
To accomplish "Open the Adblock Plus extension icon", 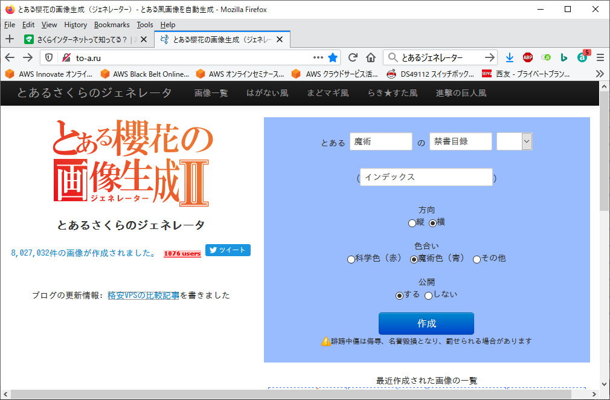I will (527, 57).
